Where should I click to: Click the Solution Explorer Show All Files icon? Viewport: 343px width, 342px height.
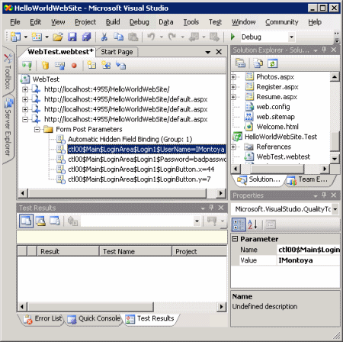(258, 63)
